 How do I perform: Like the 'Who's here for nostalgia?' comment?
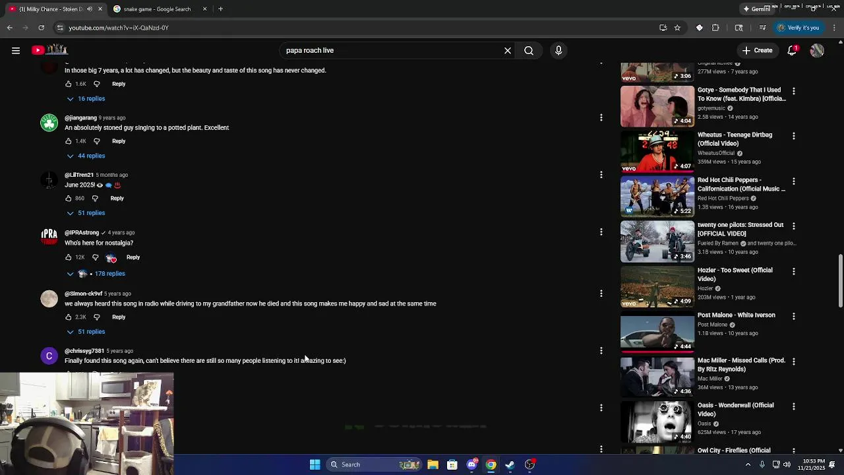68,257
